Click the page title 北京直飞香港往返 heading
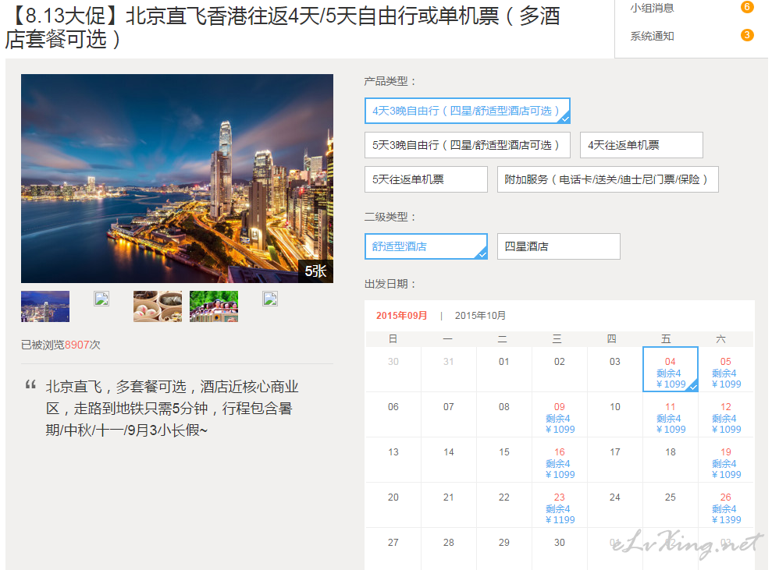Image resolution: width=772 pixels, height=570 pixels. coord(283,27)
